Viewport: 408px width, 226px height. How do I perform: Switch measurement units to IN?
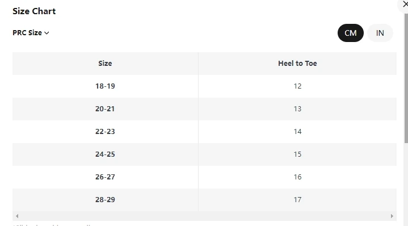point(380,33)
